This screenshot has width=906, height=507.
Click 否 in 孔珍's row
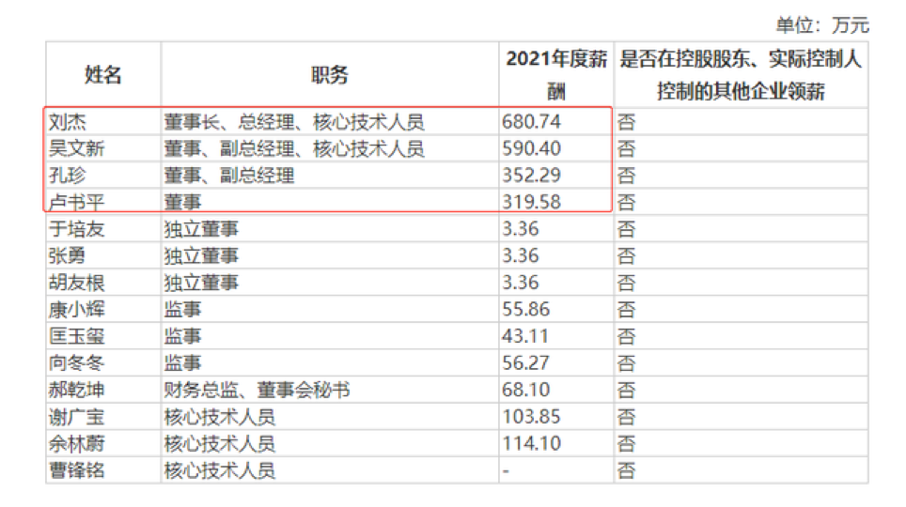[627, 176]
